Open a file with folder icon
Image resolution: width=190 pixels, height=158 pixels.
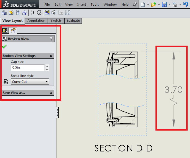154,4
